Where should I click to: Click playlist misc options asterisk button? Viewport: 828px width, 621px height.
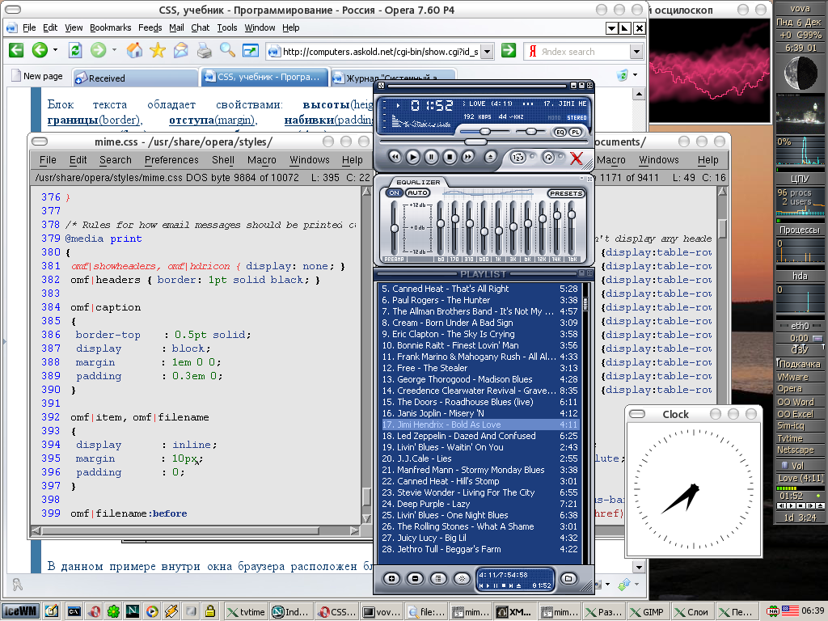click(x=462, y=579)
